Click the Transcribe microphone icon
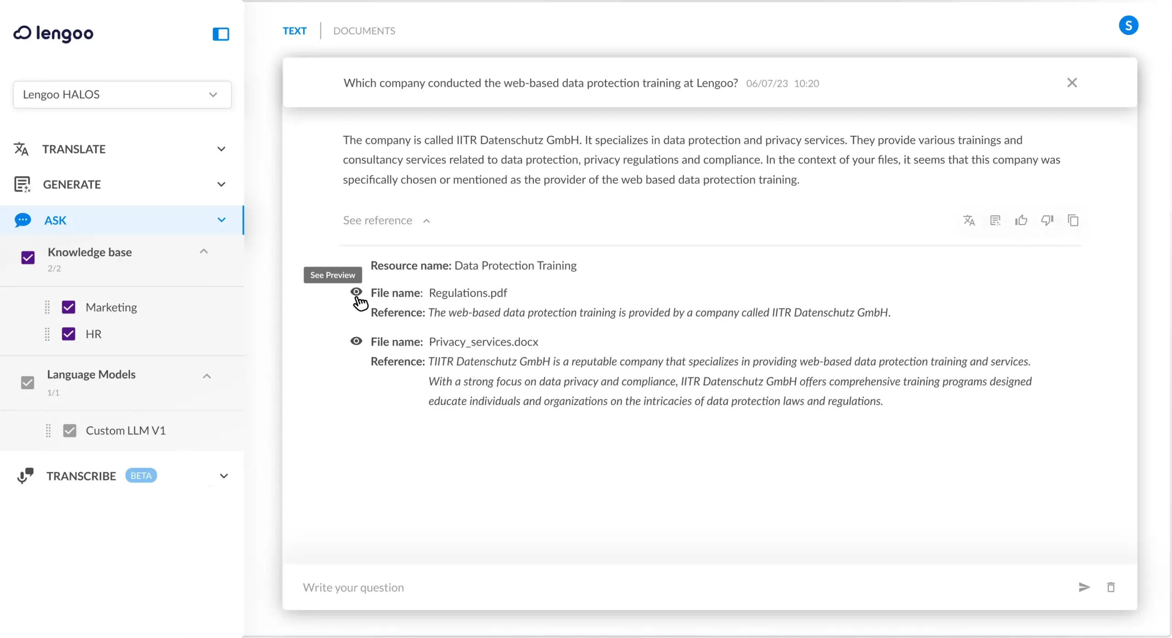This screenshot has width=1172, height=638. (x=25, y=476)
